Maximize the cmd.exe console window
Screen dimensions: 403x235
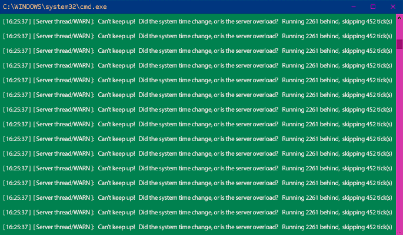(372, 6)
